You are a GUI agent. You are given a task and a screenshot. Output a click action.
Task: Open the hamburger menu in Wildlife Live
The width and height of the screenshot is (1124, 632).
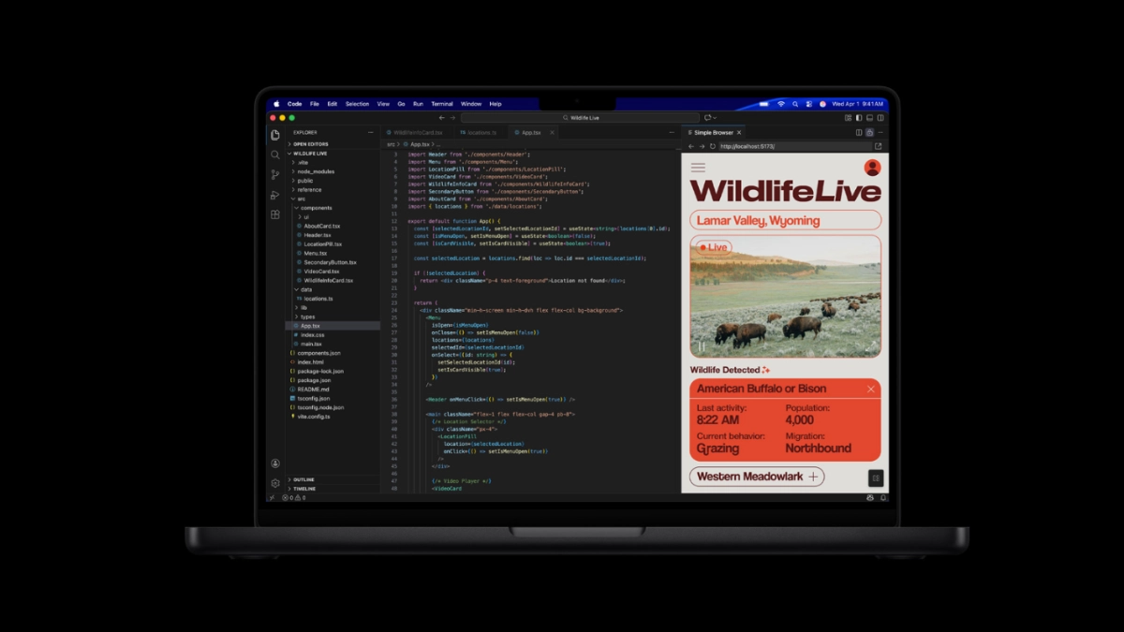[698, 168]
